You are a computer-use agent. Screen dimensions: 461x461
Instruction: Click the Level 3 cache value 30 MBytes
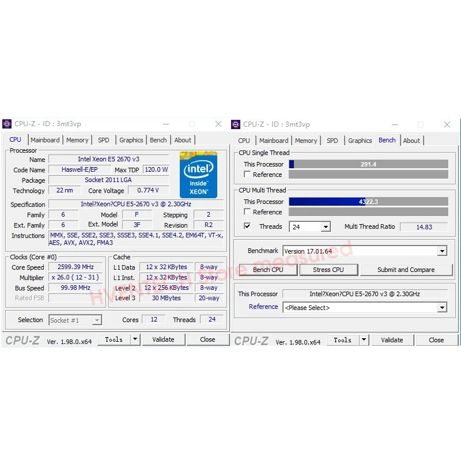tap(167, 298)
